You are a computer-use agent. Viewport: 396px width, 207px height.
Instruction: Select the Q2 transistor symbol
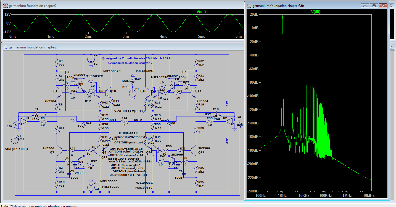click(x=59, y=151)
